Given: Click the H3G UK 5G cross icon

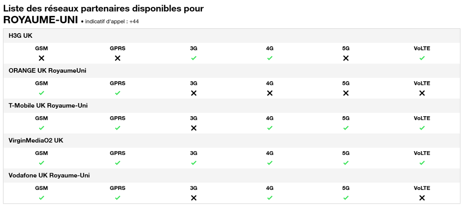Looking at the screenshot, I should click(x=346, y=58).
